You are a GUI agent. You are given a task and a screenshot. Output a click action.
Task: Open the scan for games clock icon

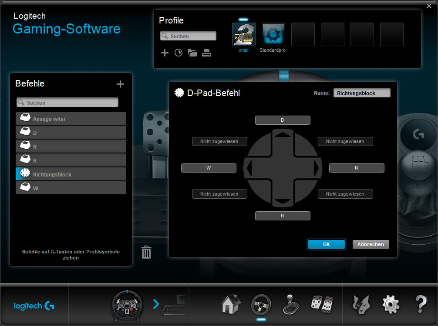click(179, 53)
